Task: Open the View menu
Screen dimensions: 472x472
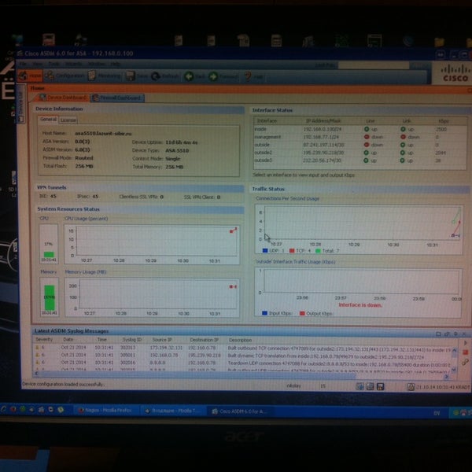Action: [37, 64]
